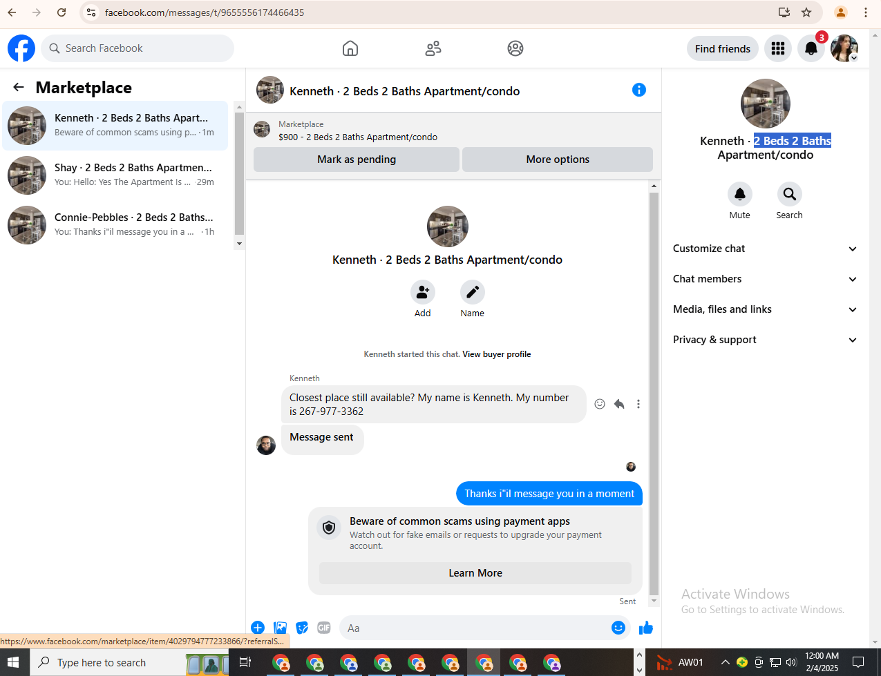Open Connie-Pebbles conversation in chat list

point(115,224)
